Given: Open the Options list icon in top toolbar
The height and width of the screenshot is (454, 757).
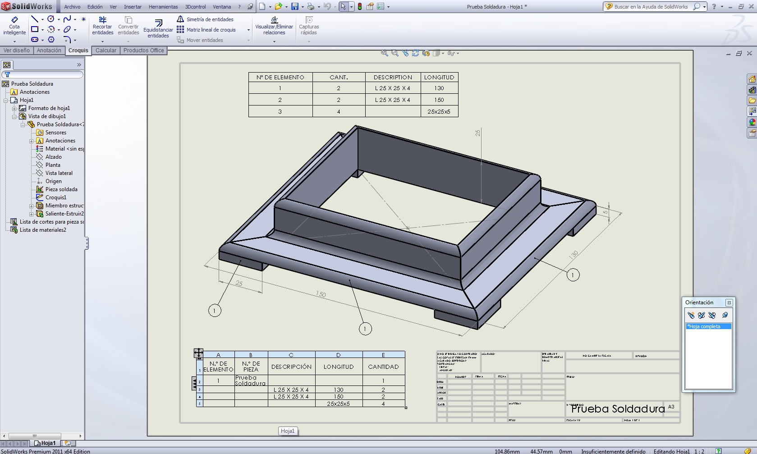Looking at the screenshot, I should [x=381, y=6].
